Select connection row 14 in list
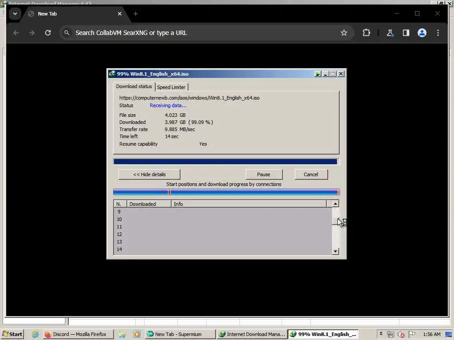Image resolution: width=454 pixels, height=340 pixels. pos(223,249)
